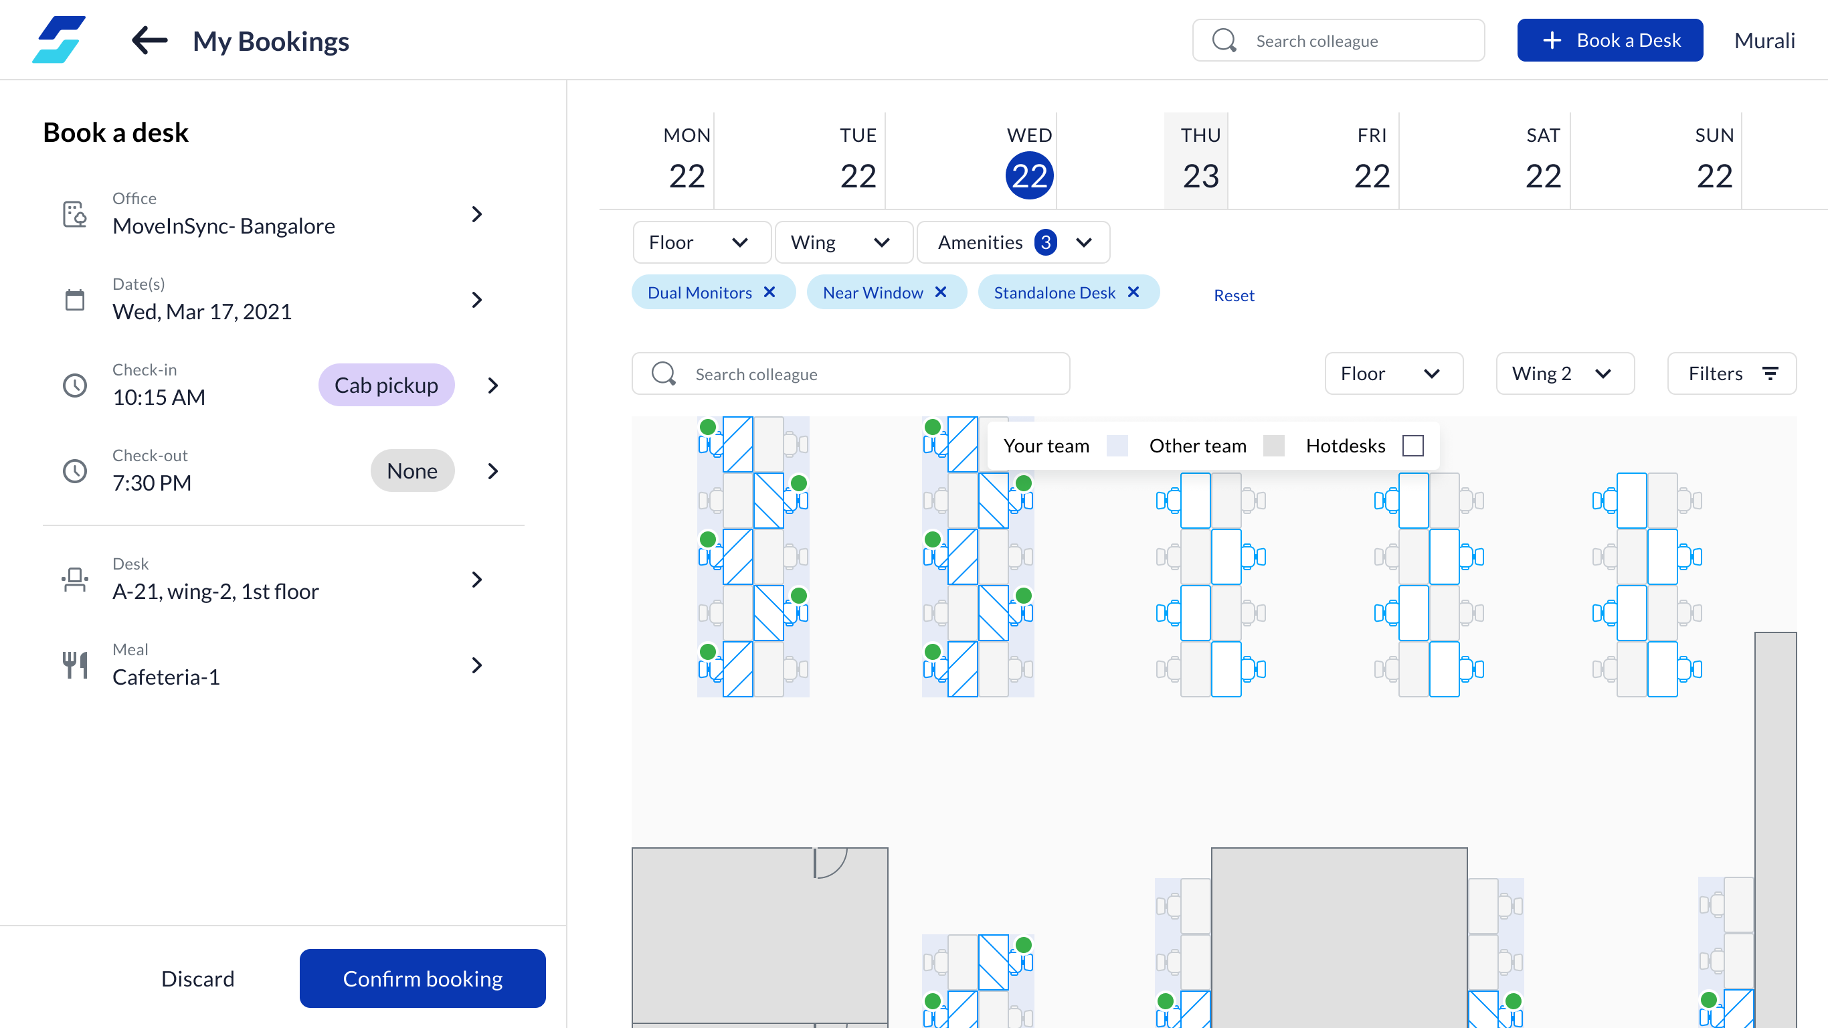The image size is (1828, 1028).
Task: Toggle the Hotdesks checkbox in legend
Action: [x=1413, y=446]
